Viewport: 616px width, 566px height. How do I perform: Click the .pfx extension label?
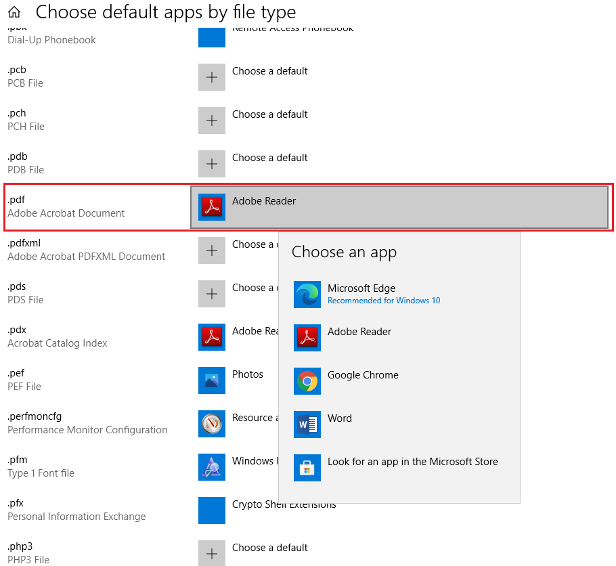pos(16,503)
